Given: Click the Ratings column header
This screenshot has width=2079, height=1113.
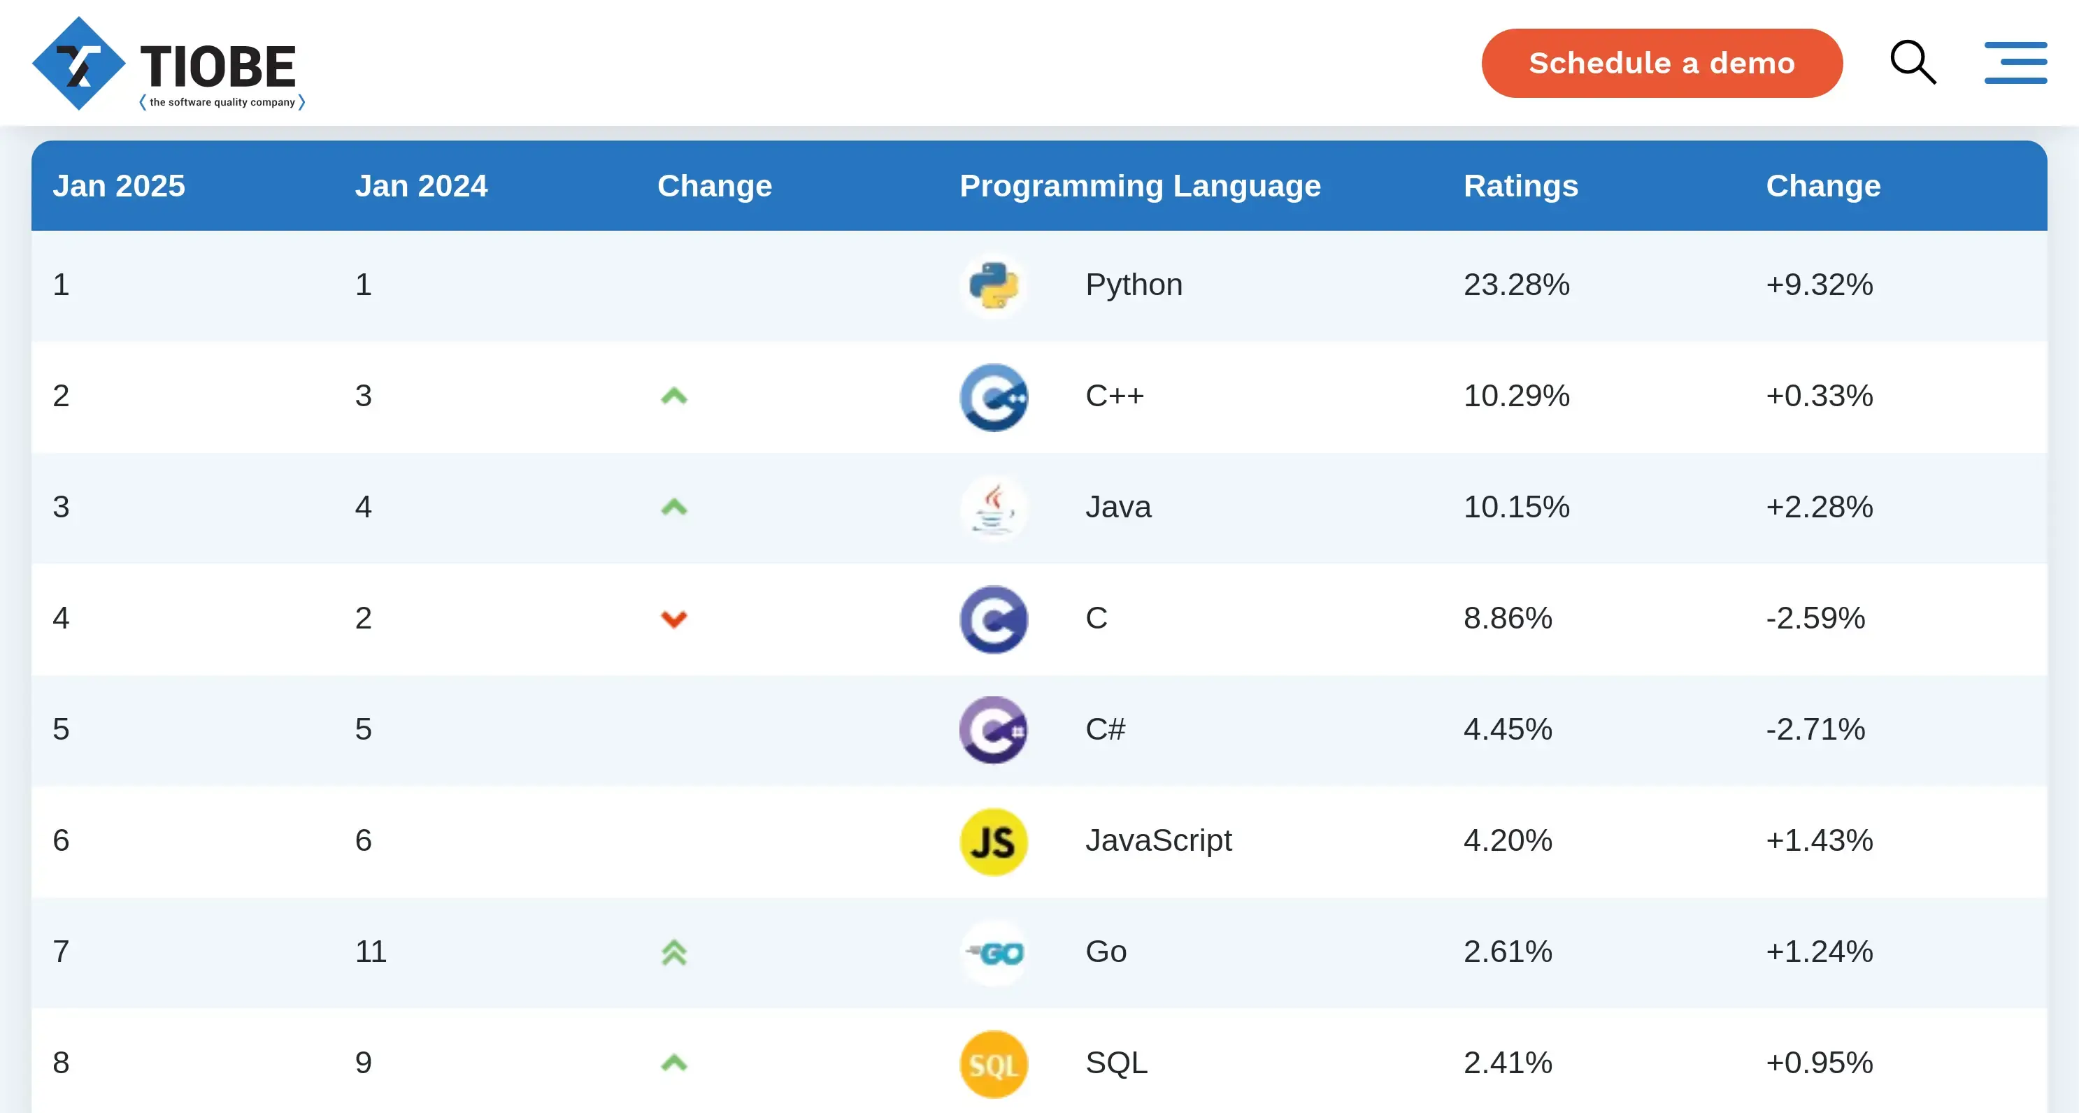Looking at the screenshot, I should point(1520,186).
